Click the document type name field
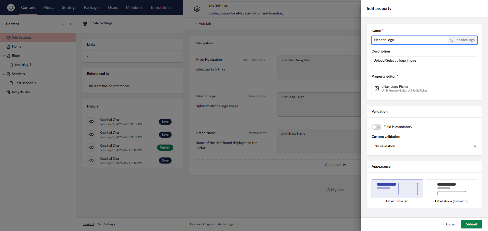This screenshot has width=488, height=231. pyautogui.click(x=283, y=6)
